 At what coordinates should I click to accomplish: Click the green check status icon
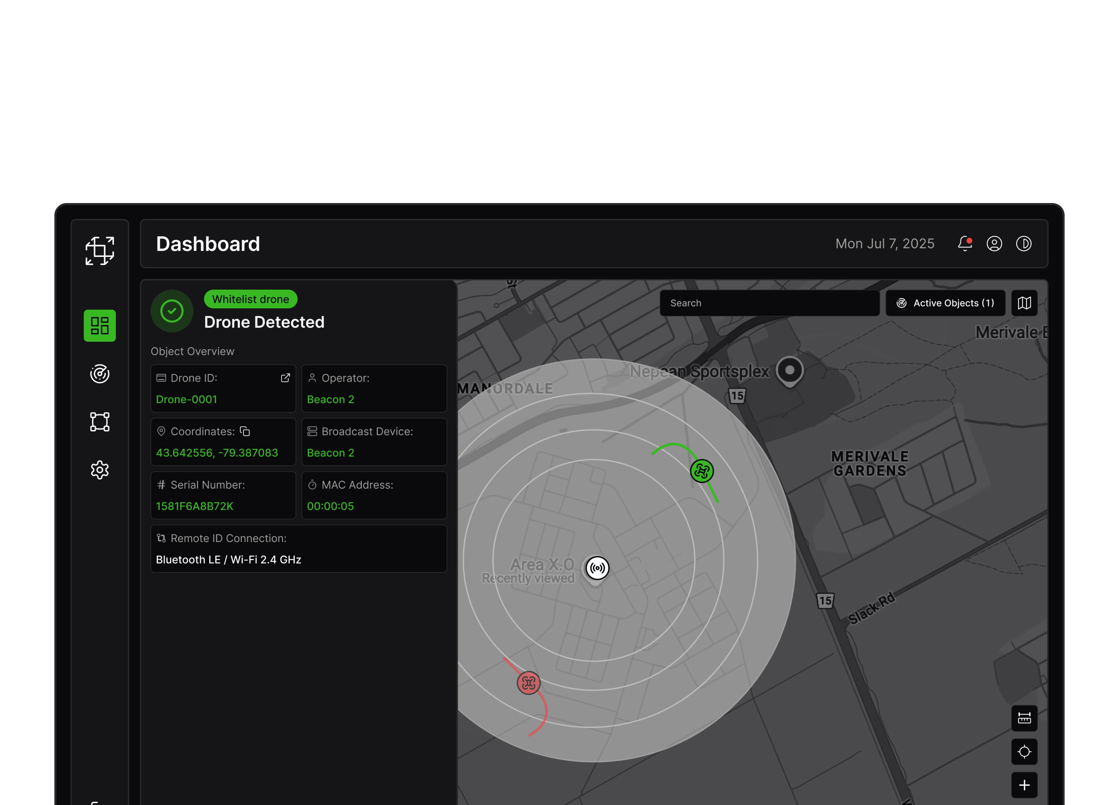coord(172,311)
